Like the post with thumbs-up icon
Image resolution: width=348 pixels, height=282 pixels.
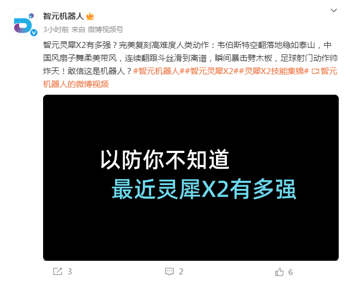tap(279, 272)
